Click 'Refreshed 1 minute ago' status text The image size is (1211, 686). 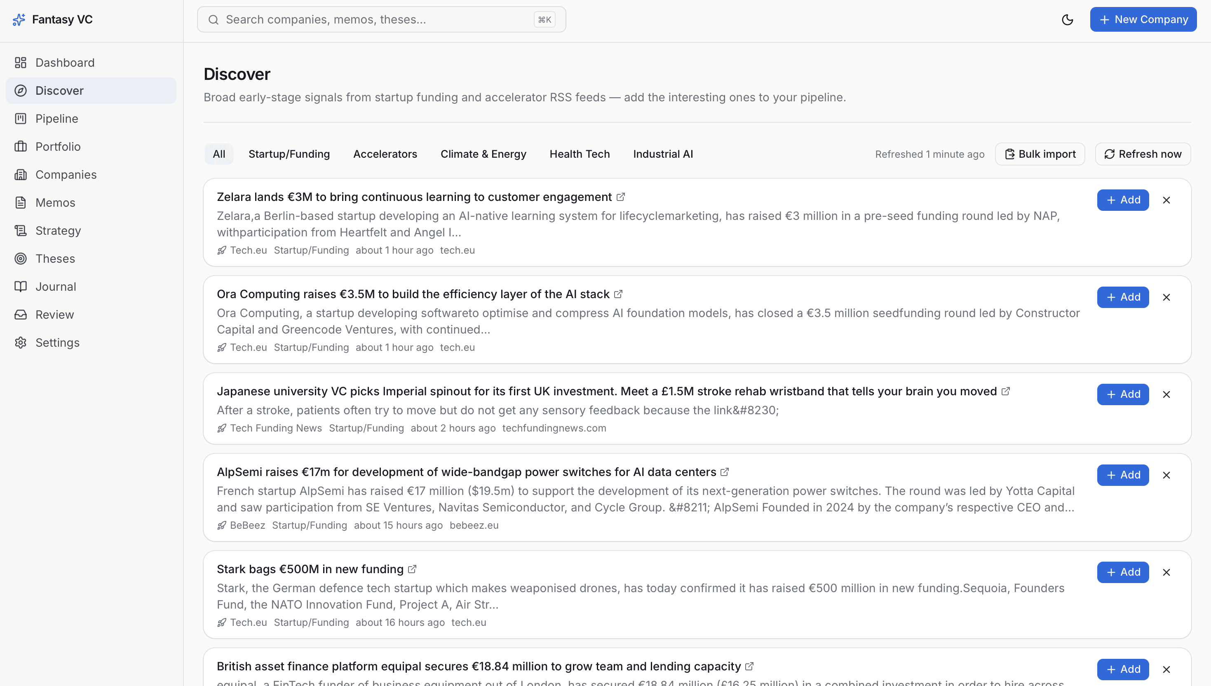coord(930,154)
